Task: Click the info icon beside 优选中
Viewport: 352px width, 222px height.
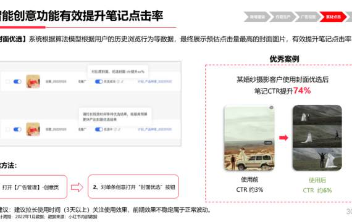Action: tap(115, 129)
